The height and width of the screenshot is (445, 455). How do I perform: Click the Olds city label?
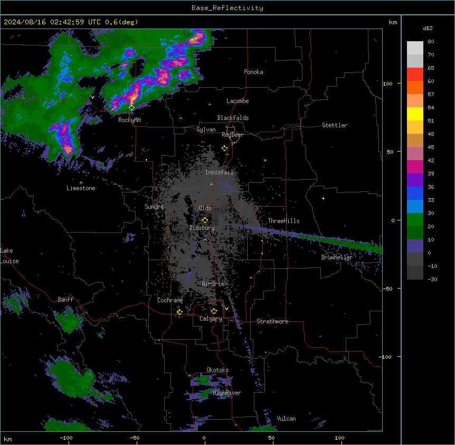point(205,208)
